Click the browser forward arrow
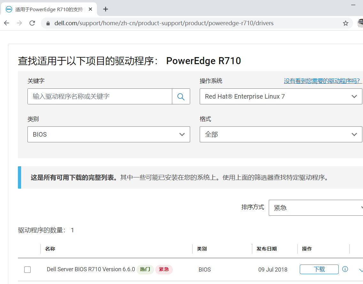This screenshot has height=284, width=363. [x=19, y=23]
